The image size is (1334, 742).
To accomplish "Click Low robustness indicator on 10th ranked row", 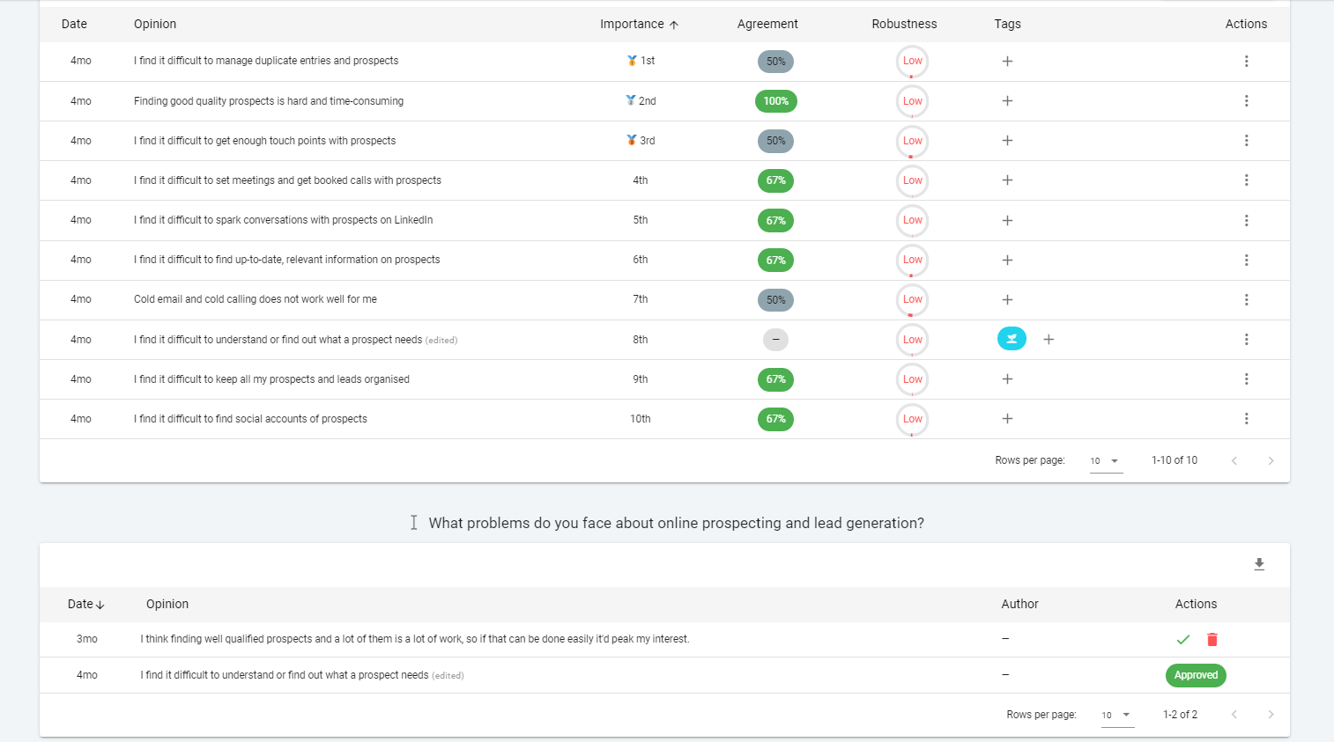I will point(912,419).
